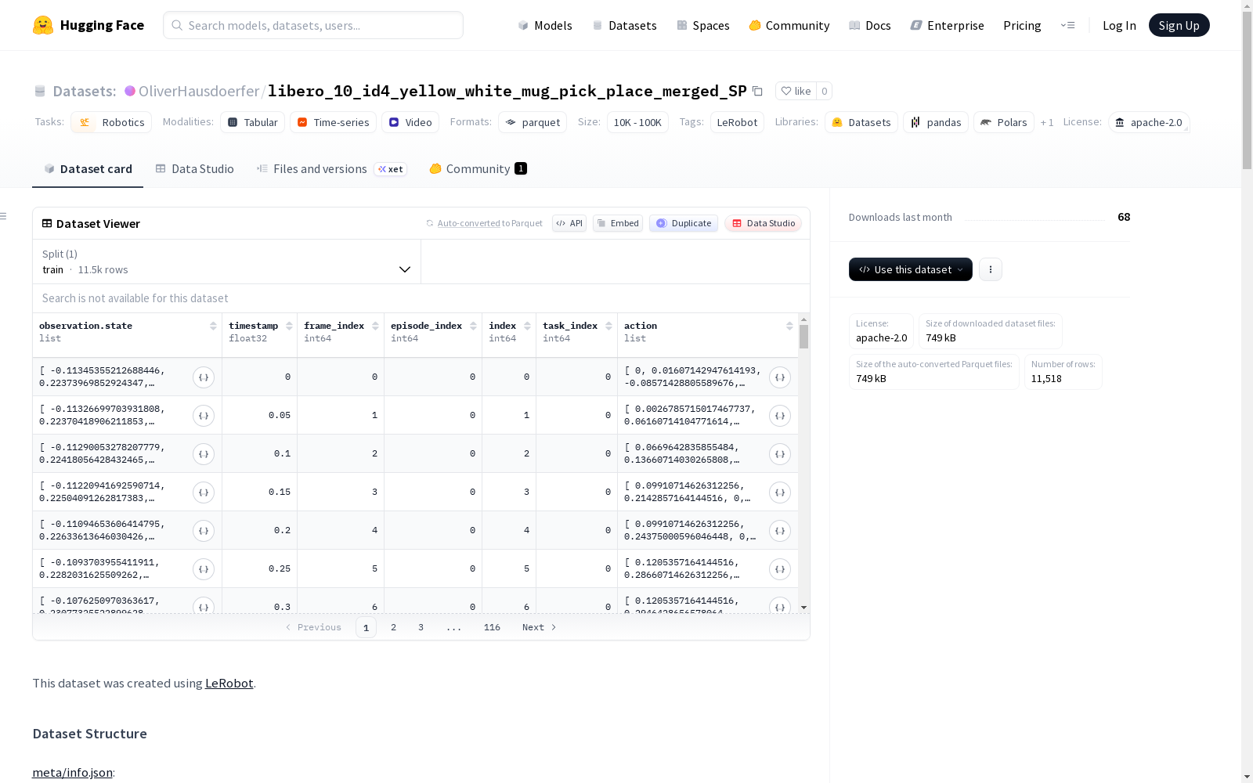Open the Files and versions tab
Image resolution: width=1253 pixels, height=783 pixels.
(331, 169)
